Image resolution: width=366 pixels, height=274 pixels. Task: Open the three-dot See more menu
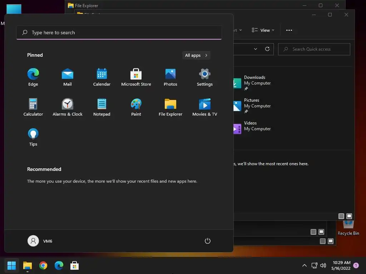tap(289, 30)
